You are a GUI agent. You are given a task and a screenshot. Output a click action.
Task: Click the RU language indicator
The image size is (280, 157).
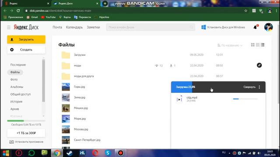tap(224, 153)
